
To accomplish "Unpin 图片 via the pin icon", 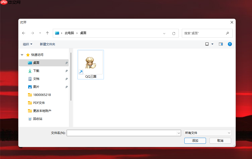I will click(66, 87).
